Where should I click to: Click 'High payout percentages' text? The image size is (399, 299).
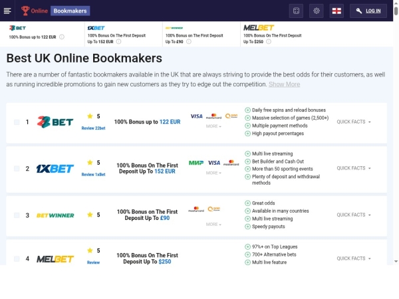[278, 134]
